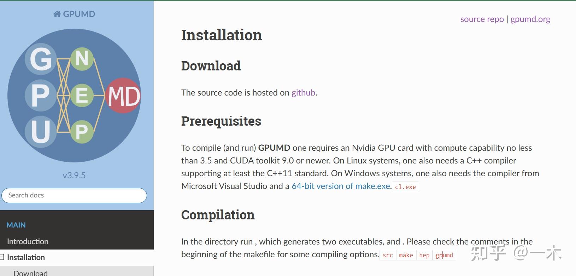Click the Prerequisites section heading
Image resolution: width=576 pixels, height=276 pixels.
coord(221,121)
